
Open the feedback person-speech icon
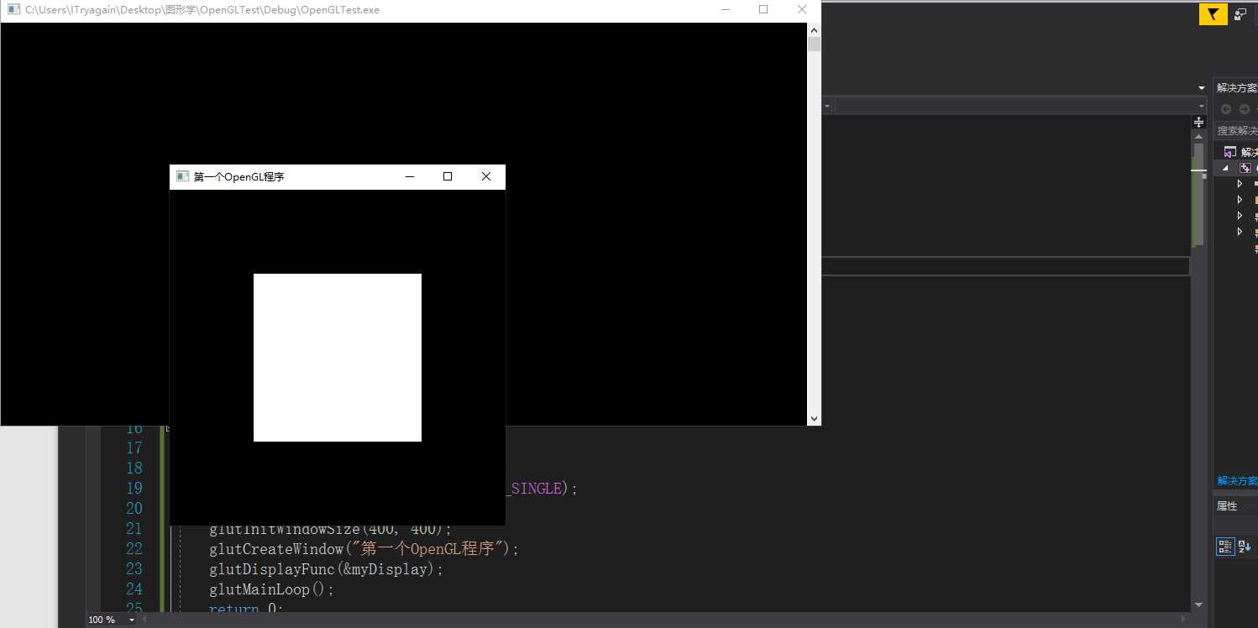1240,14
